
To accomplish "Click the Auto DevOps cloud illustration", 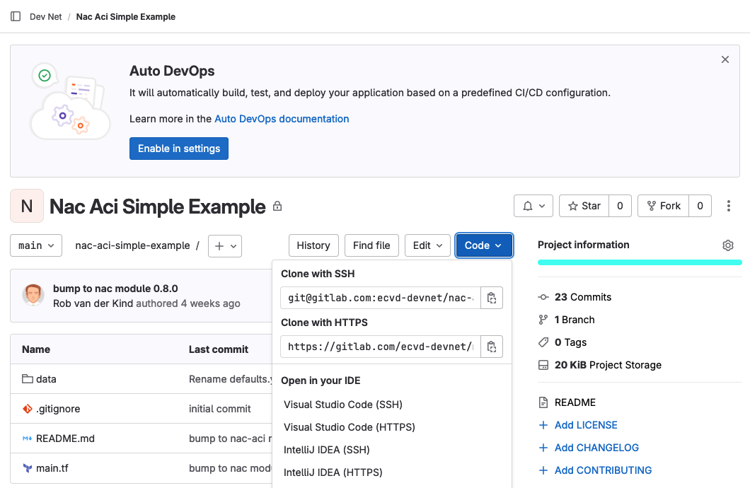I will [x=70, y=102].
